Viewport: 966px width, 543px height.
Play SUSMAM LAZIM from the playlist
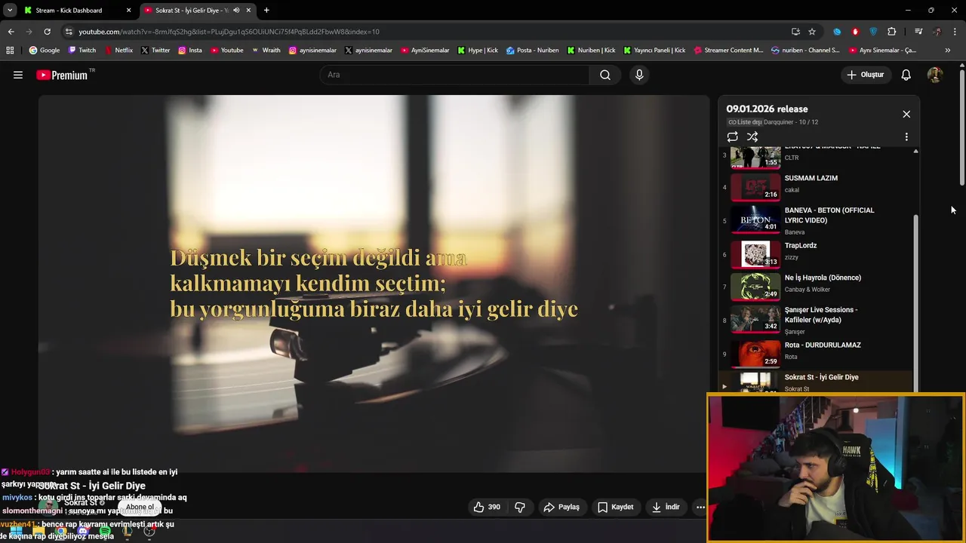pyautogui.click(x=816, y=186)
